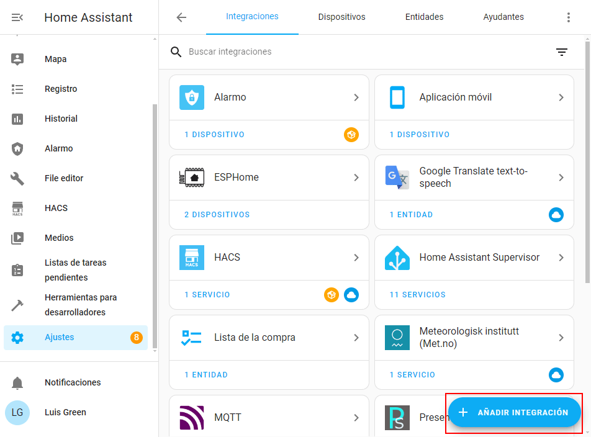Select Historial in the sidebar
This screenshot has width=591, height=437.
point(61,119)
